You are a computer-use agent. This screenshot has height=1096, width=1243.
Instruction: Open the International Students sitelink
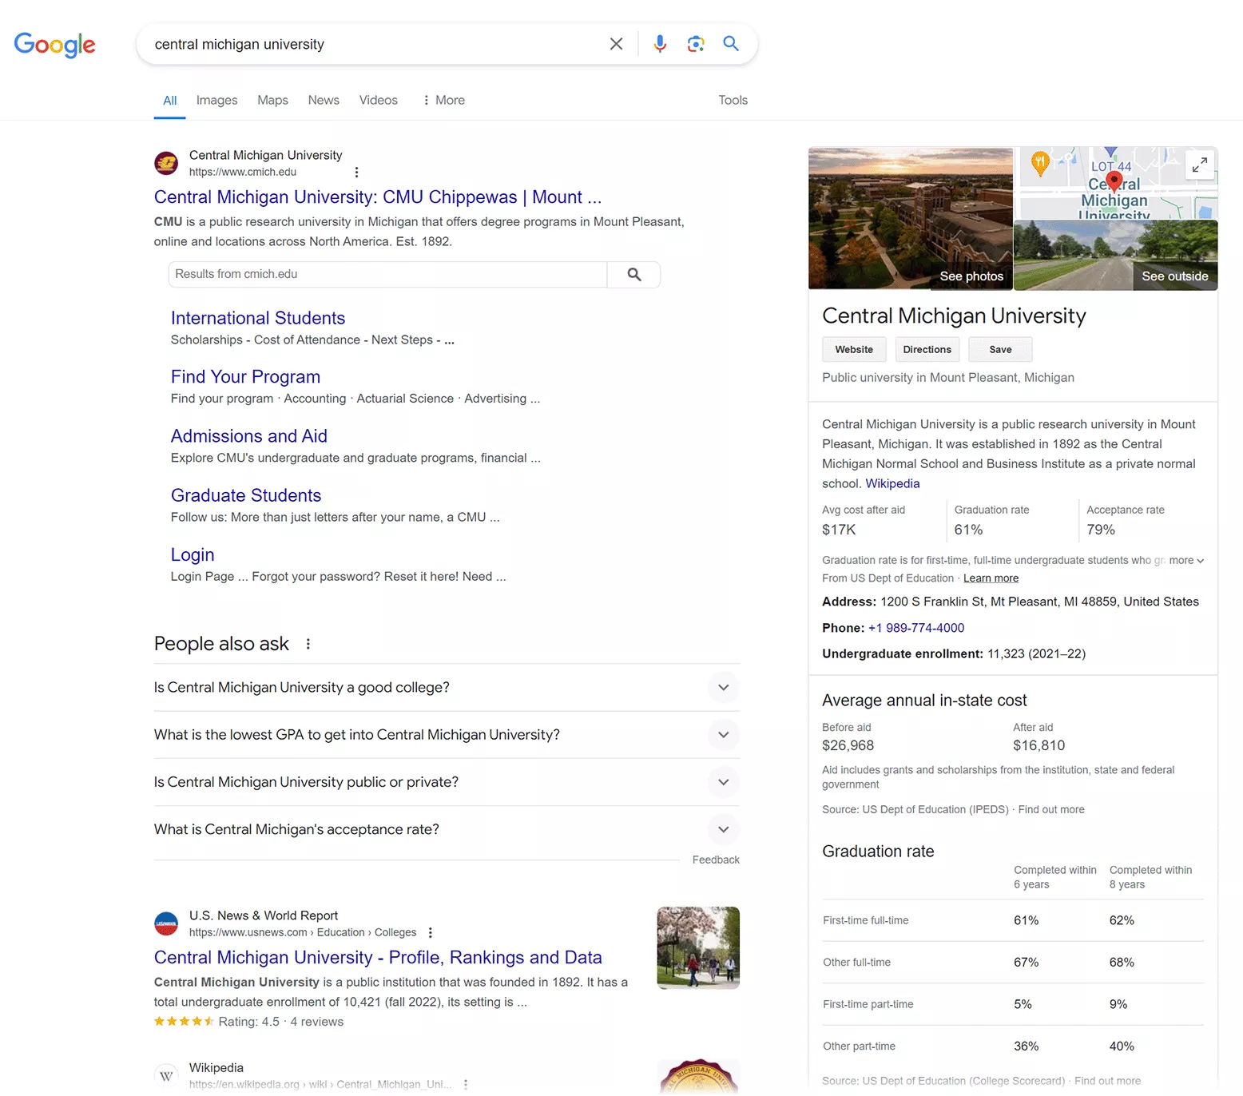pyautogui.click(x=258, y=318)
